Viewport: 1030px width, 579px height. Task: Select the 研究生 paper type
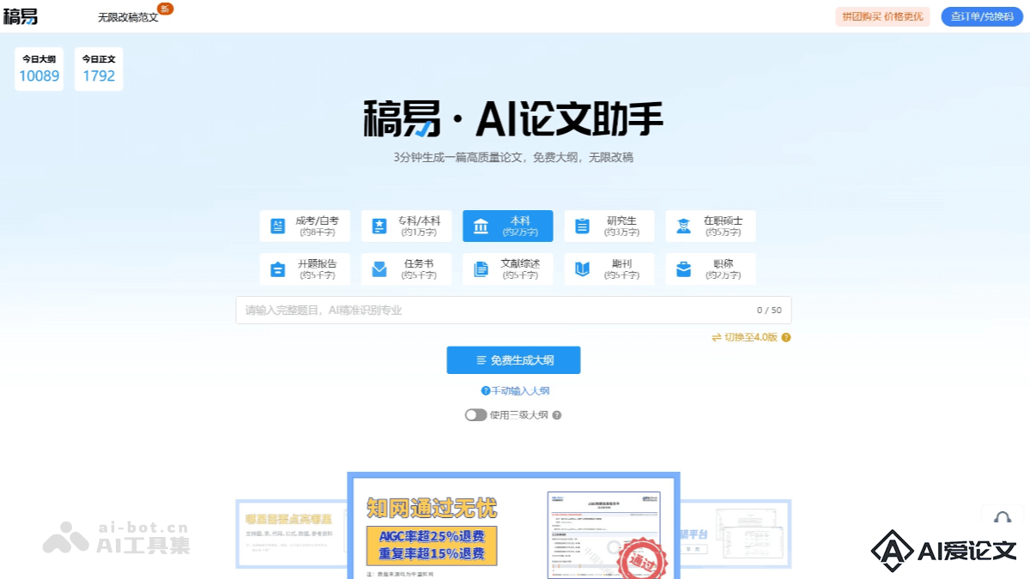tap(609, 226)
